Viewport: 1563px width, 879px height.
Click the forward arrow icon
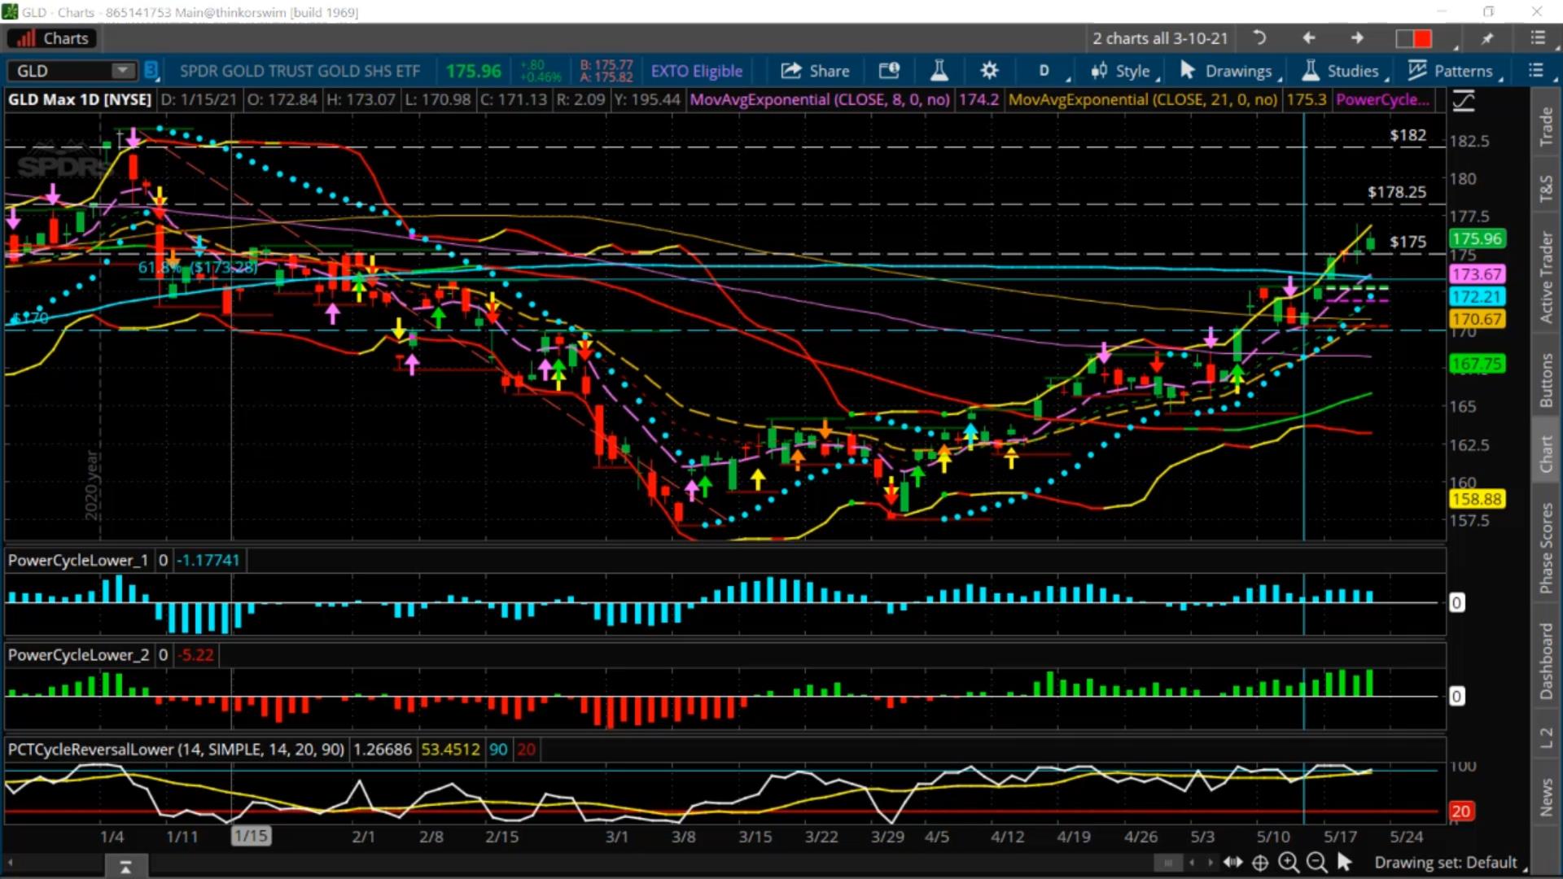click(1357, 38)
